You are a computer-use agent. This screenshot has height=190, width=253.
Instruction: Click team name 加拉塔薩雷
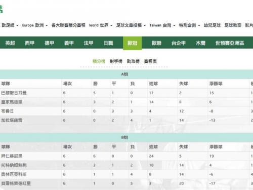12,120
